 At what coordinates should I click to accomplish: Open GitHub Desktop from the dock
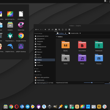click(38, 107)
